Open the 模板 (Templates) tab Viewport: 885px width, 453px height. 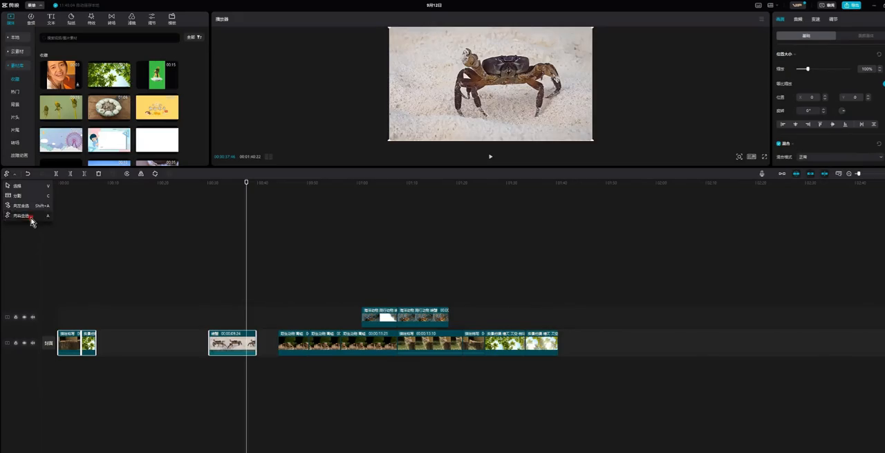[172, 19]
